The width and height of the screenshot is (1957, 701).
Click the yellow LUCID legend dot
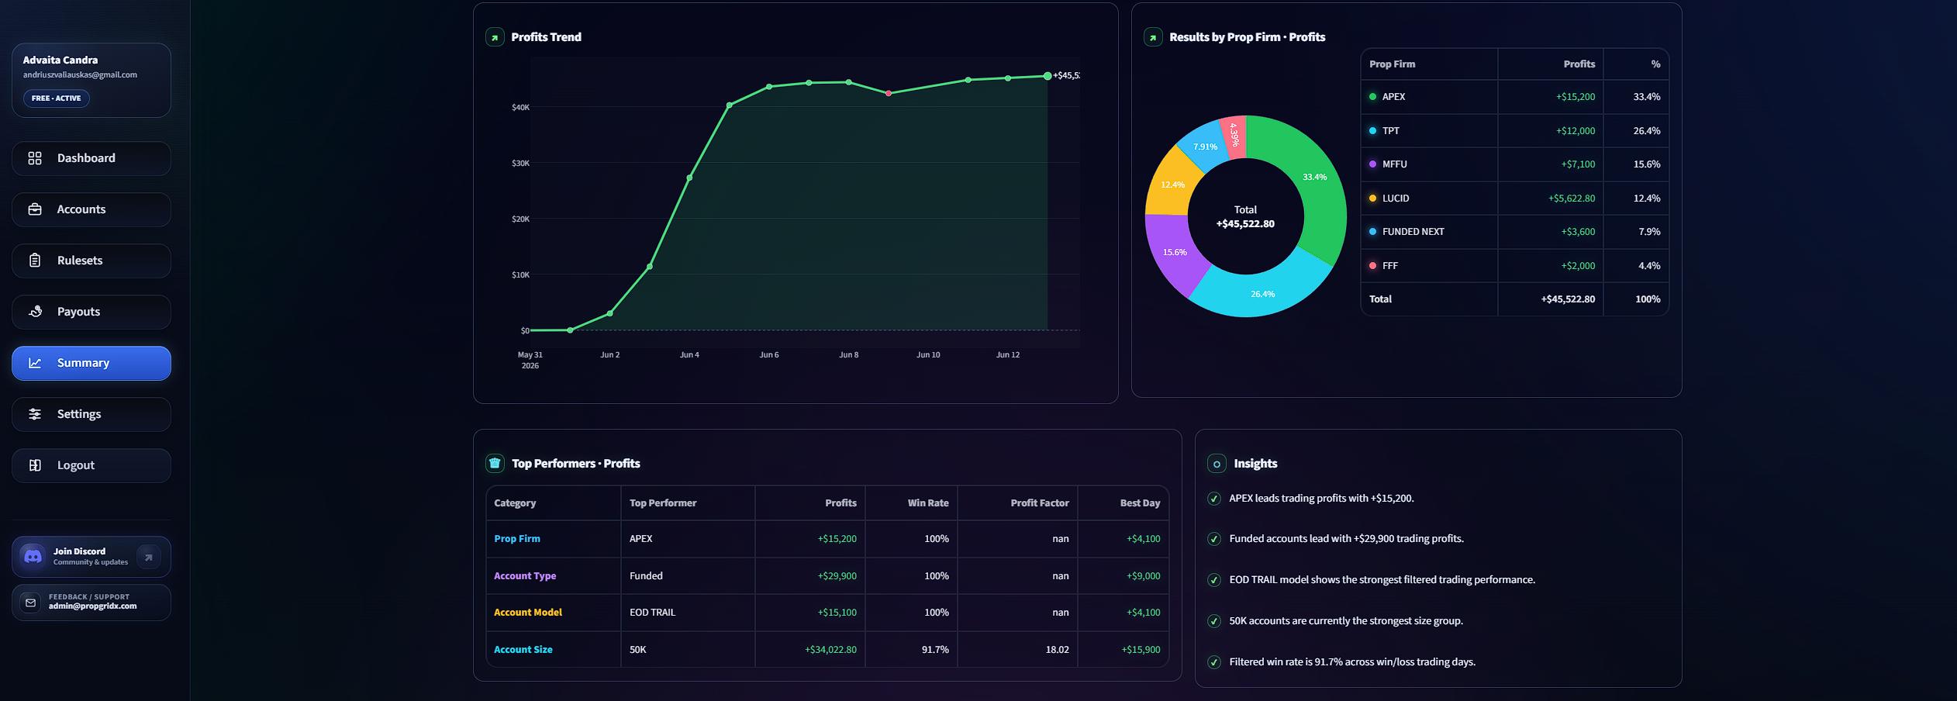point(1372,199)
